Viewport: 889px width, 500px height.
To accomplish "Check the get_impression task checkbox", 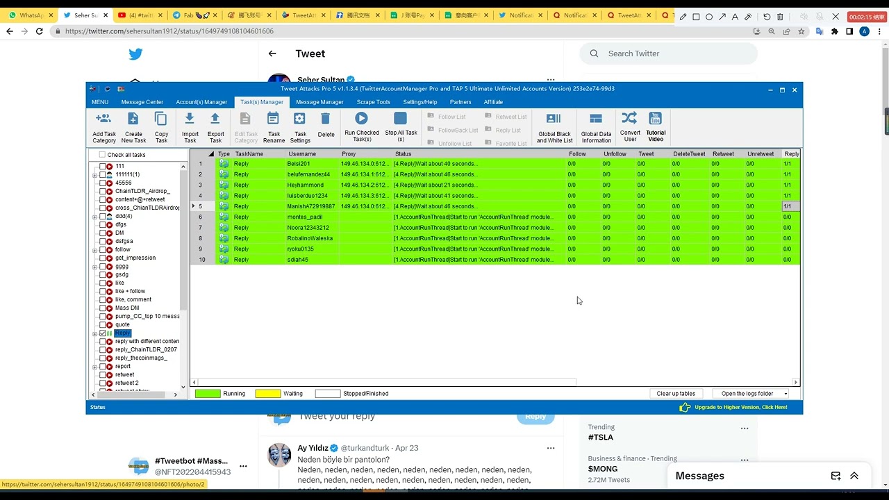I will click(x=103, y=258).
